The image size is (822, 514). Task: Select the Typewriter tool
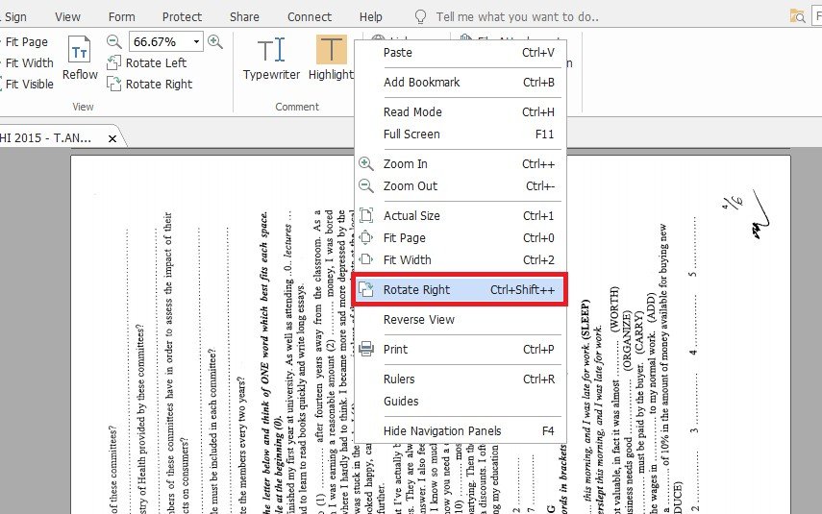(271, 59)
